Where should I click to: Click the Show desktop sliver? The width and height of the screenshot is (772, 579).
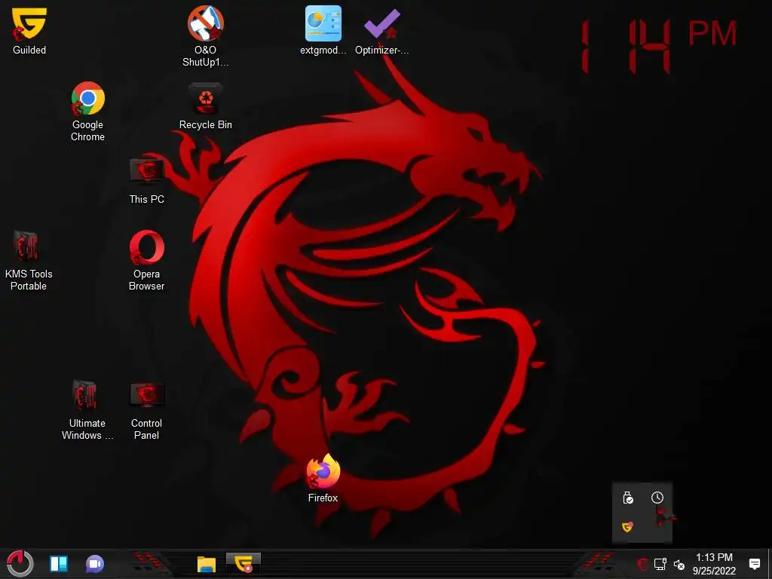(x=770, y=564)
